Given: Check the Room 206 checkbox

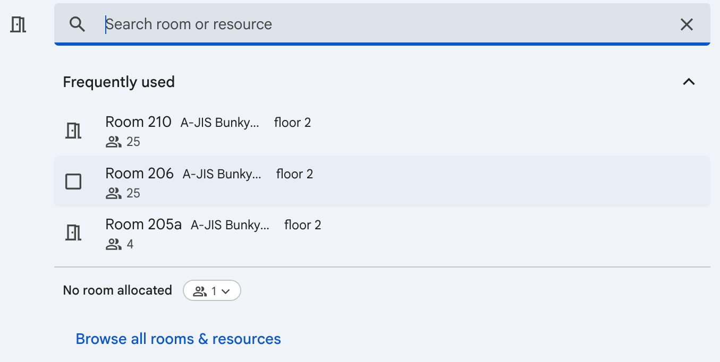Looking at the screenshot, I should 73,182.
